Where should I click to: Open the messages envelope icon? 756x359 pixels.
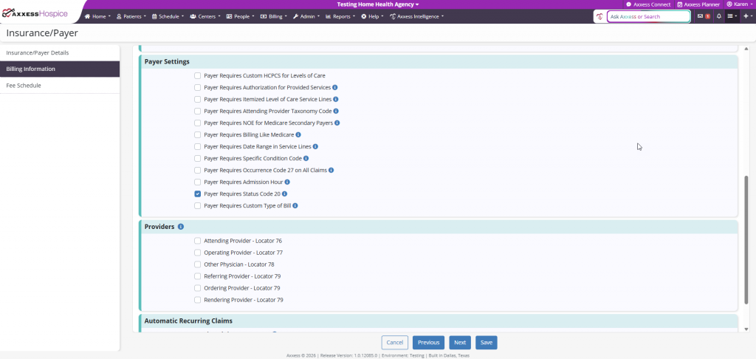(x=700, y=16)
